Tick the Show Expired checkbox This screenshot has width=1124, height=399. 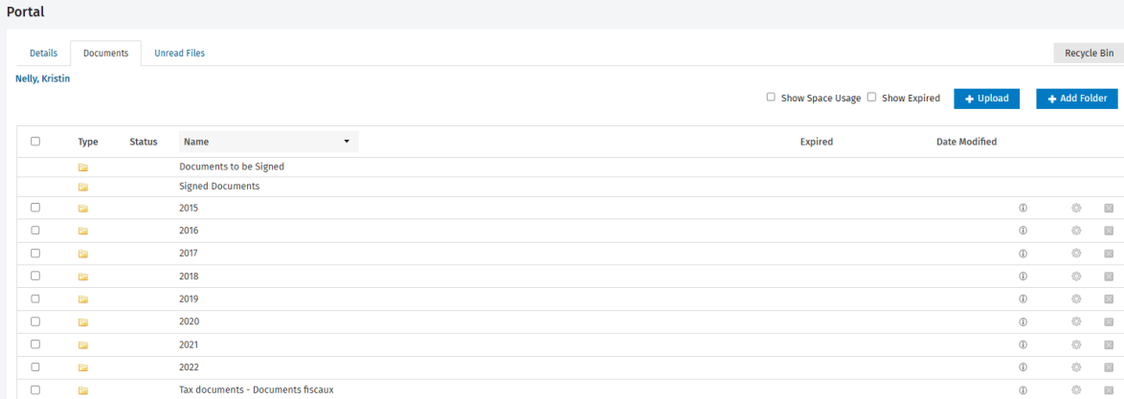coord(871,98)
